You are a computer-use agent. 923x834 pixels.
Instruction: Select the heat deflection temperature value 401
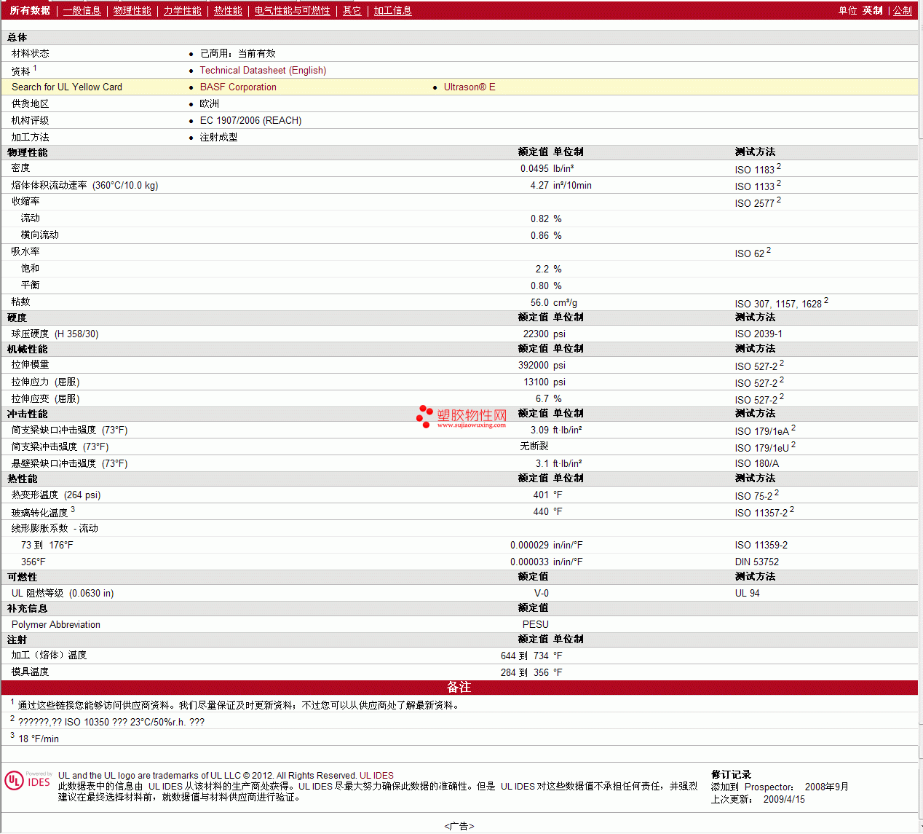(x=541, y=495)
